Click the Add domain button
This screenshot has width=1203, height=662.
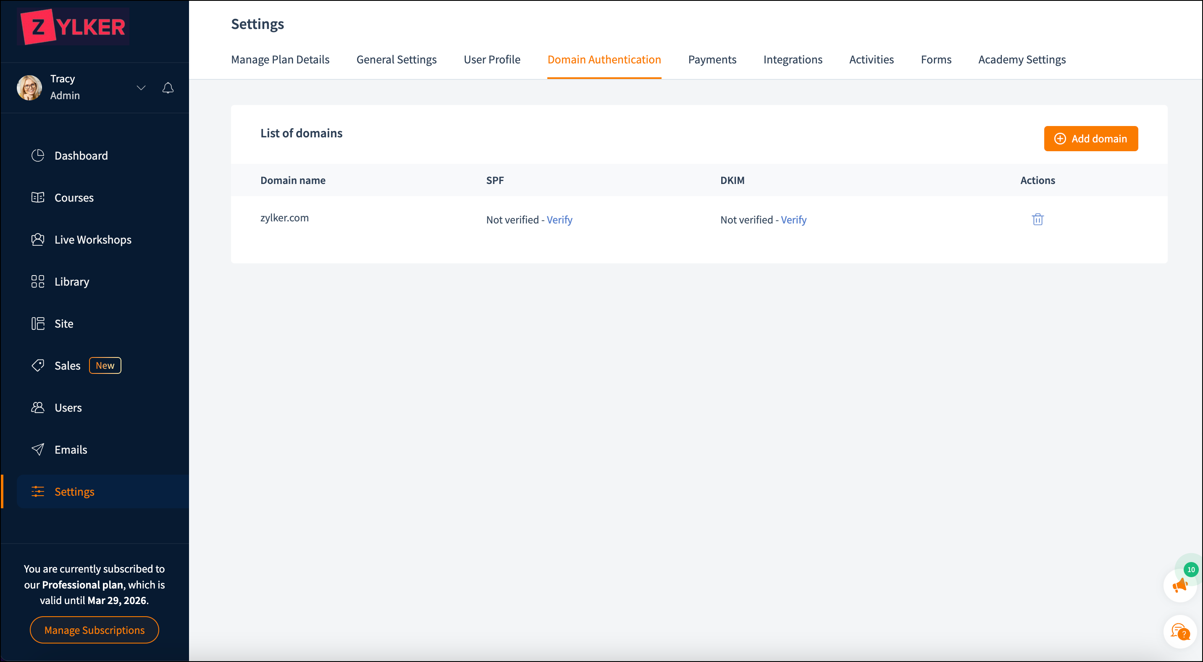click(x=1090, y=139)
